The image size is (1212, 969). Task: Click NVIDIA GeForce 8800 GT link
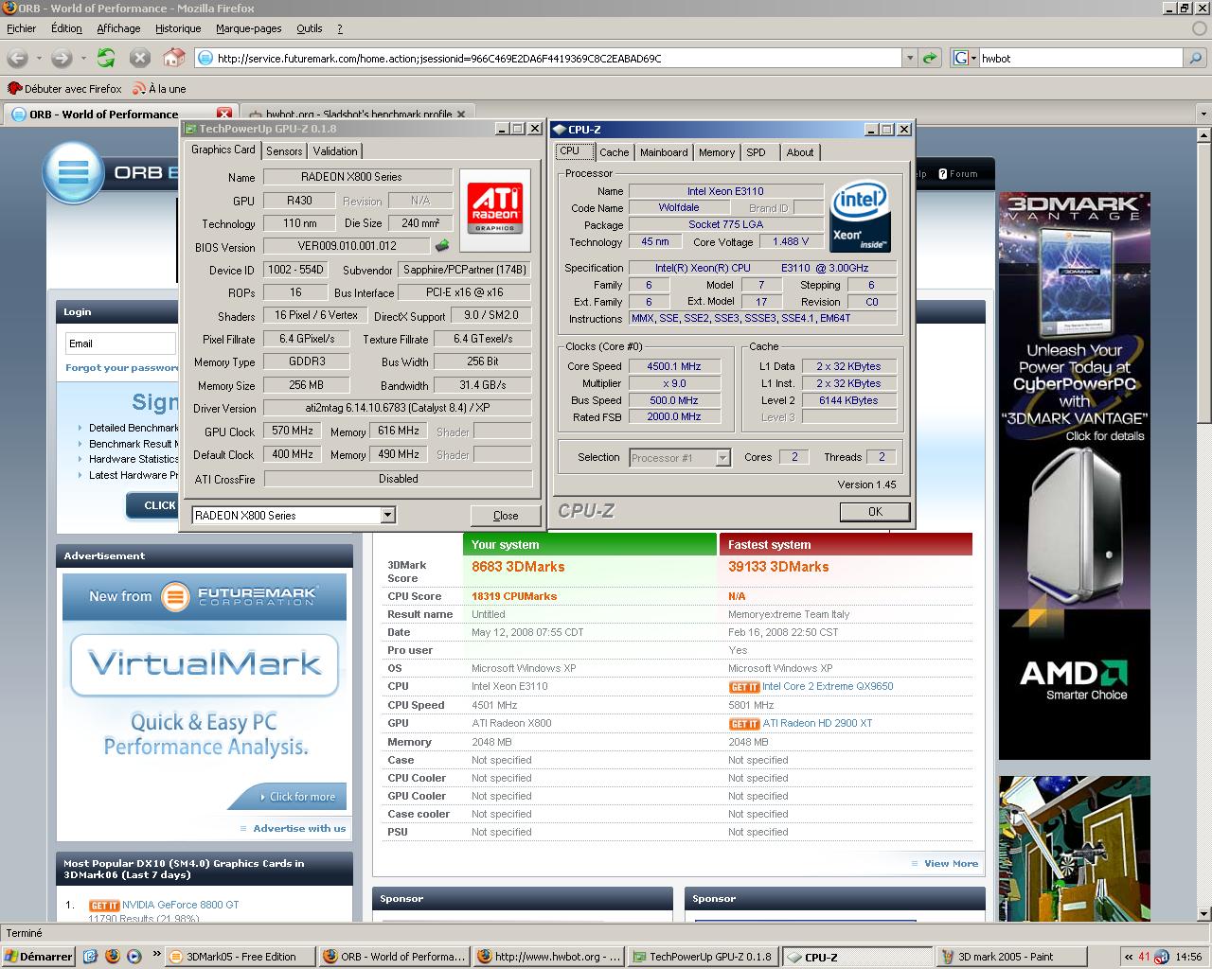180,906
